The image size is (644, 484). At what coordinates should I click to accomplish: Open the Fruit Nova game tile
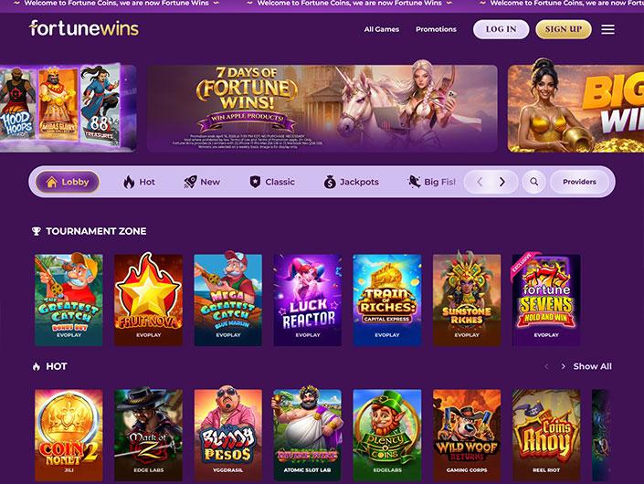tap(148, 300)
